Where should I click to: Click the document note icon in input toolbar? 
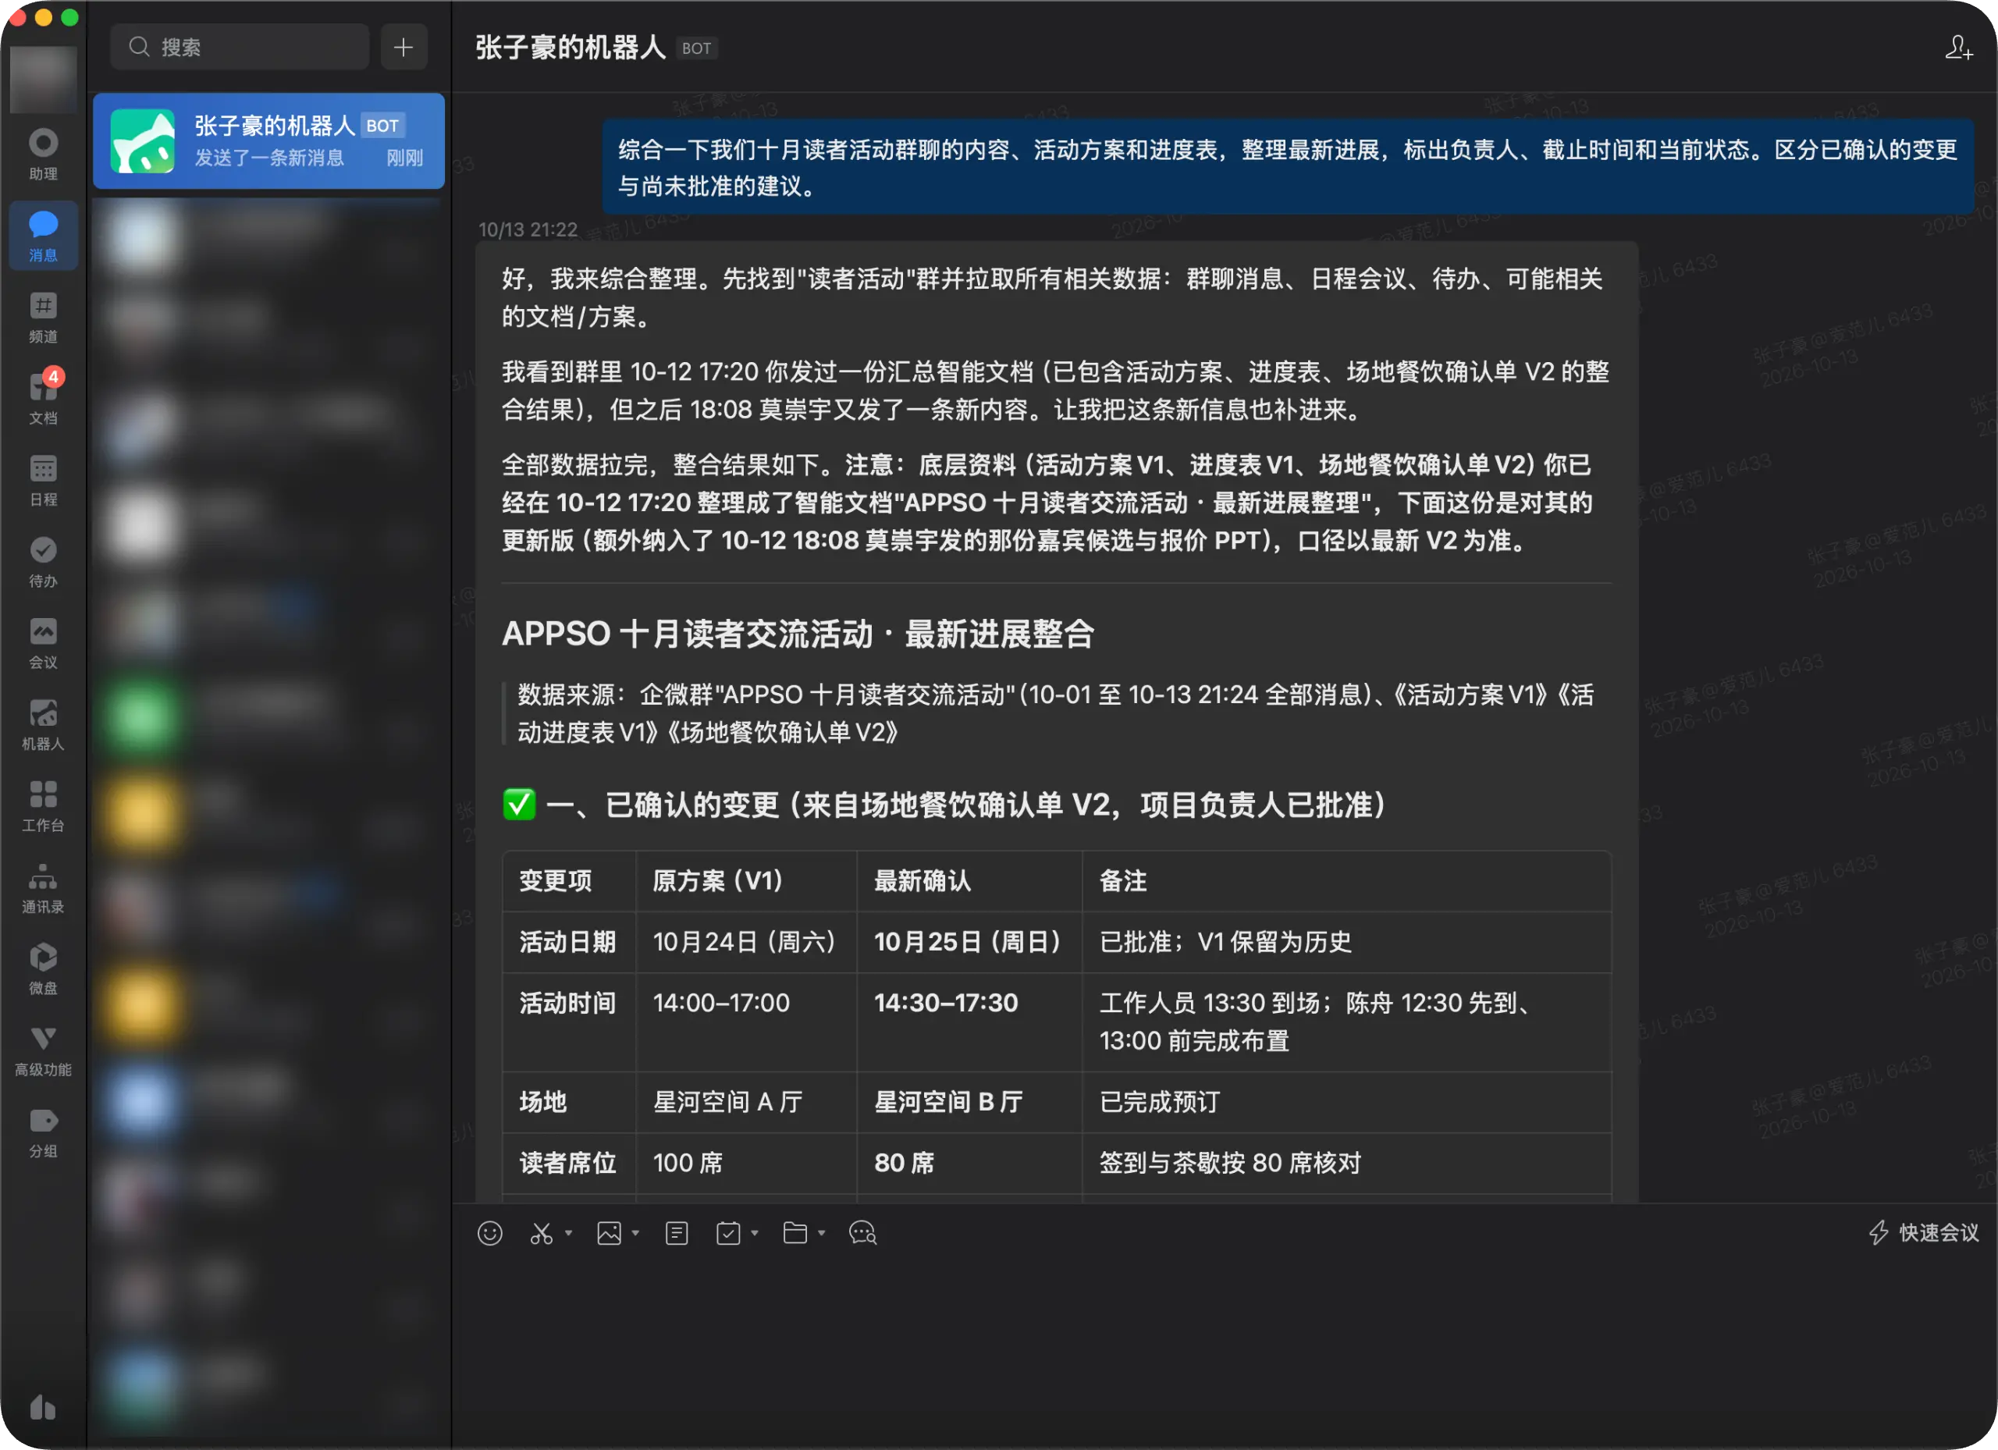[x=677, y=1233]
